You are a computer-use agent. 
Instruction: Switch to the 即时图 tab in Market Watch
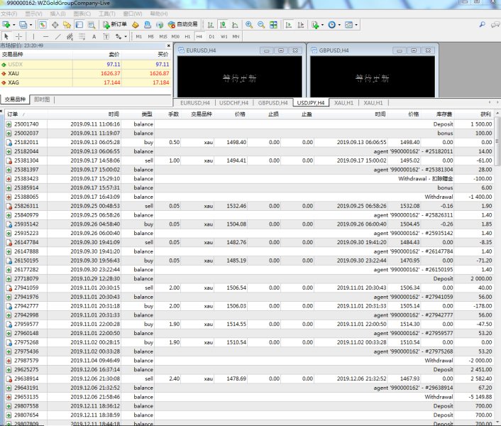point(42,100)
